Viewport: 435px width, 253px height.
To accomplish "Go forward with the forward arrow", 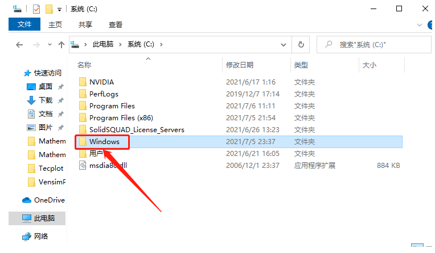I will (x=36, y=44).
